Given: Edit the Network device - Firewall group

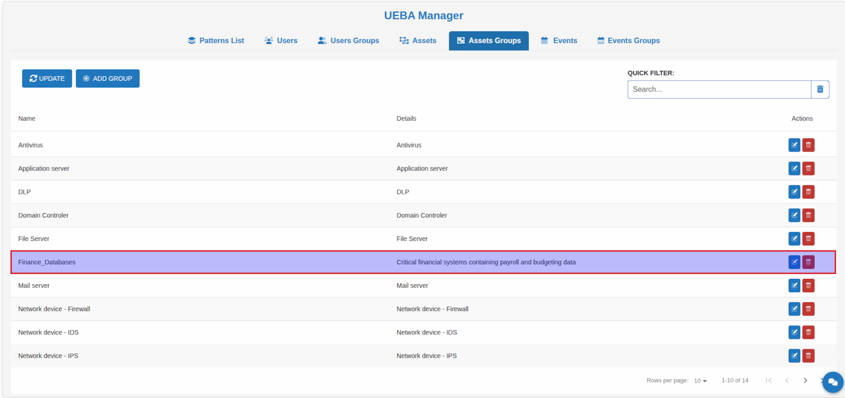Looking at the screenshot, I should (794, 309).
